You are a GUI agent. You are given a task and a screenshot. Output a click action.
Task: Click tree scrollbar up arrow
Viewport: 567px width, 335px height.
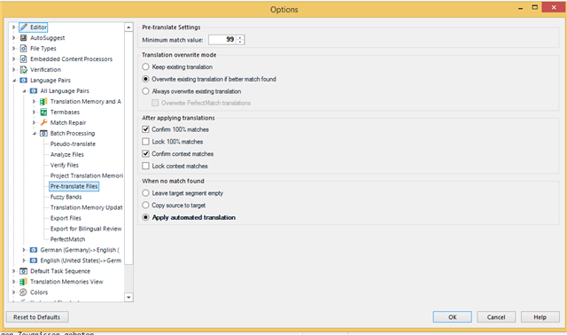point(128,27)
